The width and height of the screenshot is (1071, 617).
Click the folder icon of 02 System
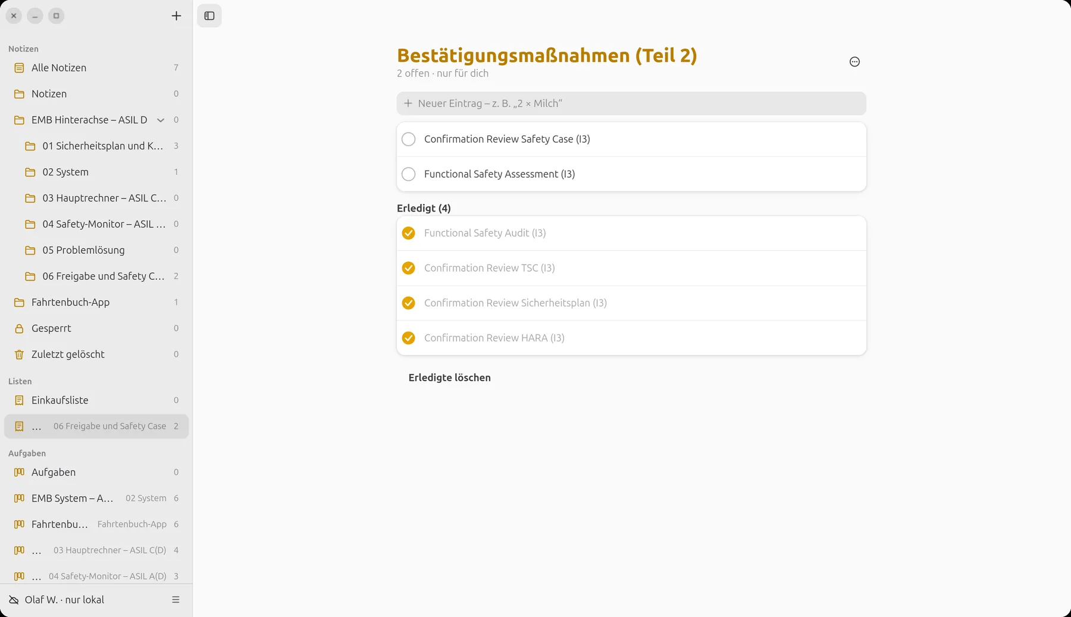(x=30, y=172)
